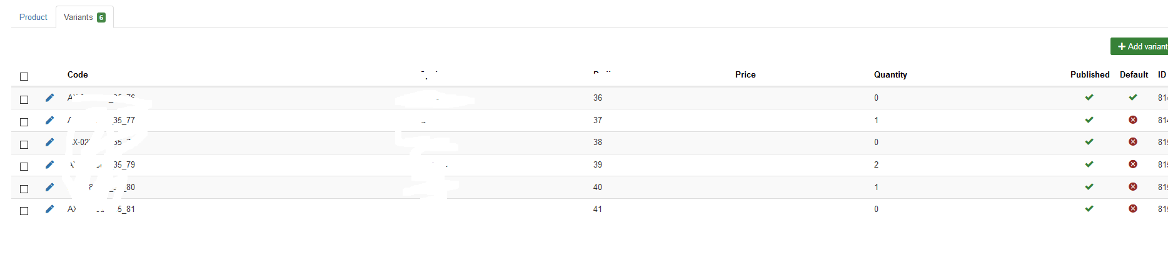Sort the table by Quantity header
Screen dimensions: 1168x267
pyautogui.click(x=890, y=74)
